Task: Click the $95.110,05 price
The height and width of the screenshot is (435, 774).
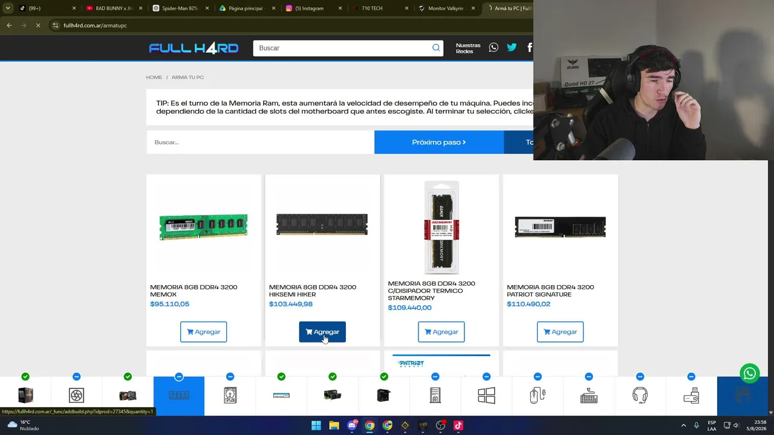Action: [x=169, y=304]
